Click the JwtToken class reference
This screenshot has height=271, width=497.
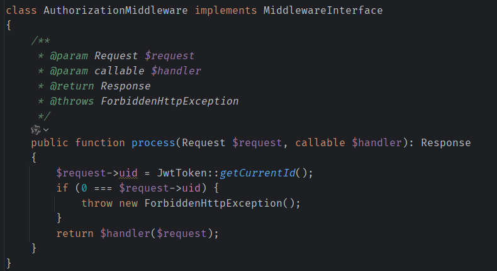click(182, 173)
